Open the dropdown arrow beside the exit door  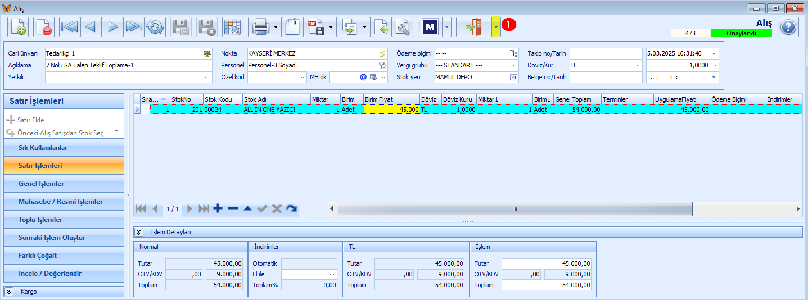click(496, 27)
